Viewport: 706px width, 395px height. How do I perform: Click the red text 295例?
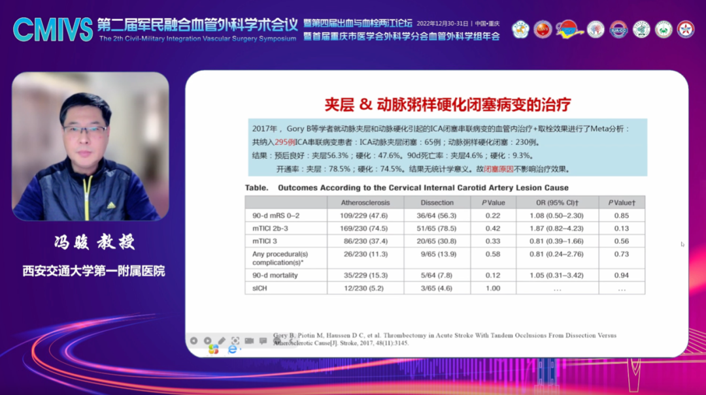(285, 142)
